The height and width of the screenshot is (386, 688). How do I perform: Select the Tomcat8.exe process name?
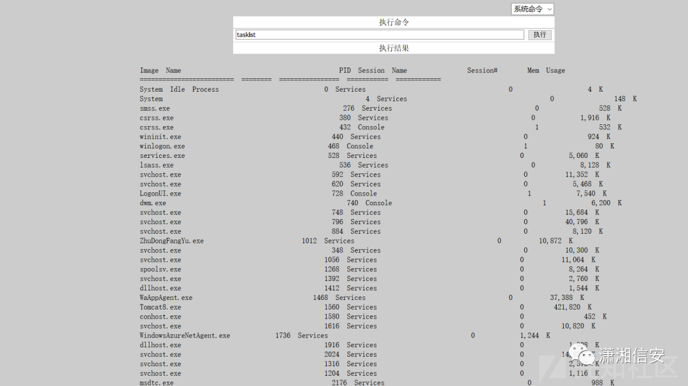pos(160,307)
